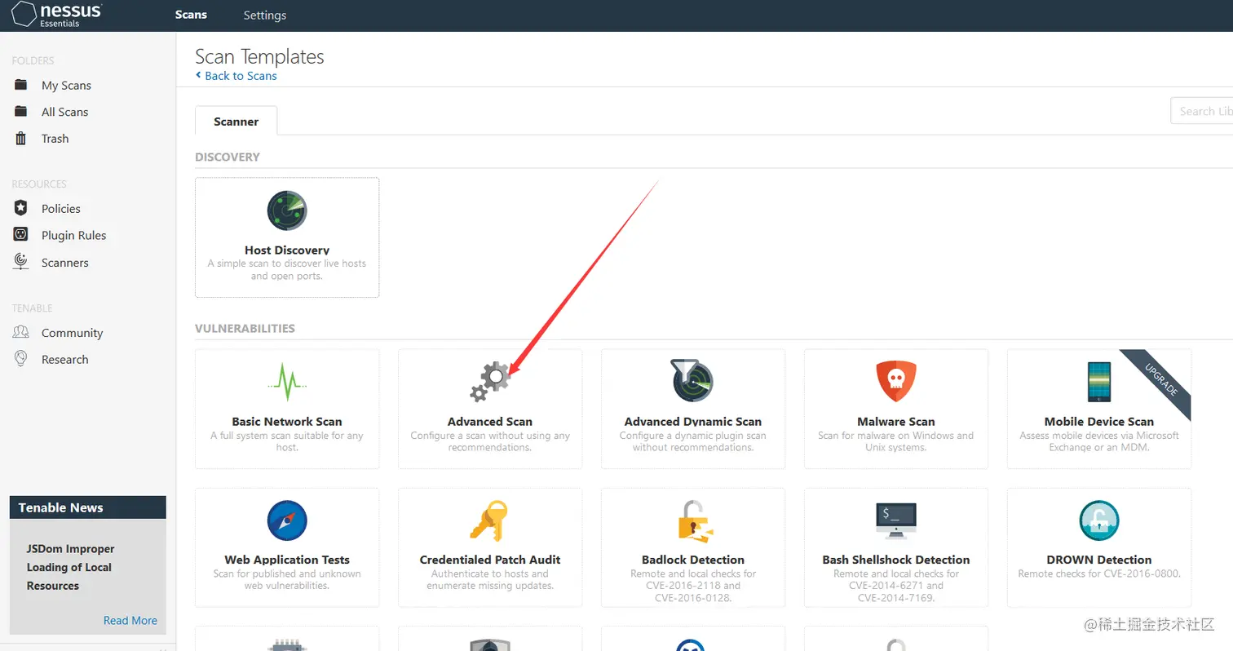Click Badlock Detection CVE description text
Image resolution: width=1233 pixels, height=651 pixels.
point(693,586)
